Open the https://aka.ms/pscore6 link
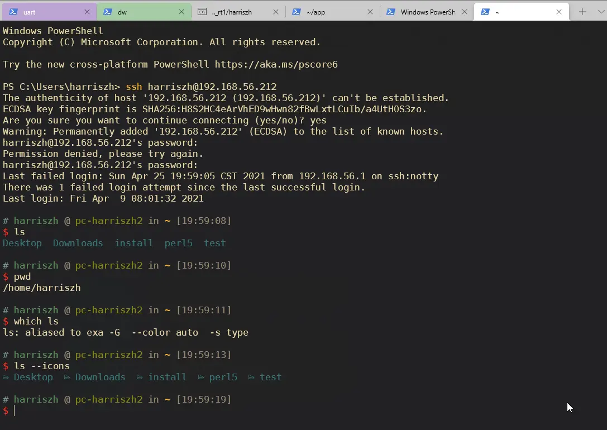The image size is (607, 430). [276, 64]
